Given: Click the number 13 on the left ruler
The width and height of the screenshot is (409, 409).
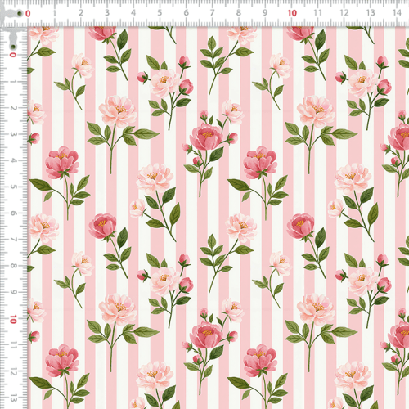Looking at the screenshot, I should pos(13,398).
